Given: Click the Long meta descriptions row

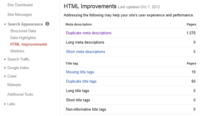Looking at the screenshot, I should pos(131,42).
